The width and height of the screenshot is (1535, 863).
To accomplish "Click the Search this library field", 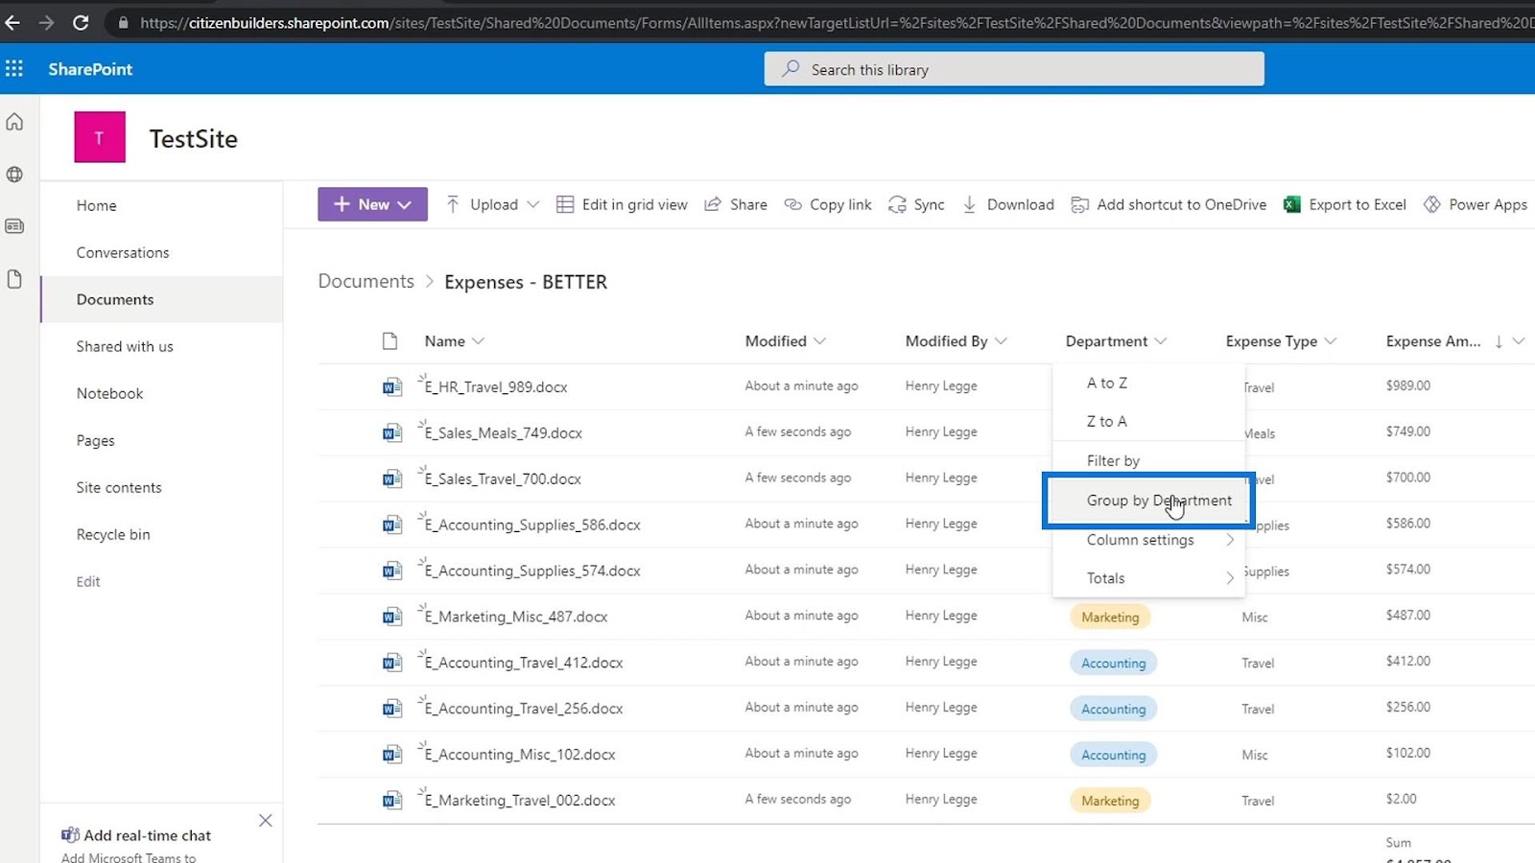I will 1014,69.
